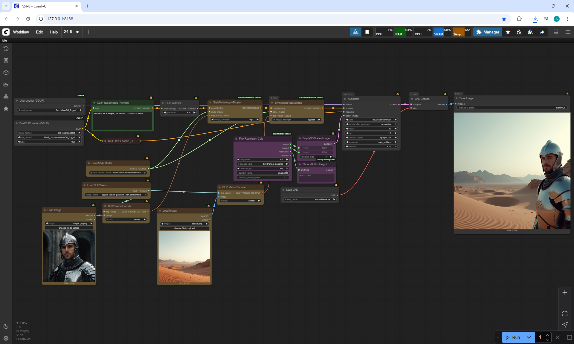Screen dimensions: 574x344
Task: Click the desert image thumbnail preview
Action: point(184,256)
